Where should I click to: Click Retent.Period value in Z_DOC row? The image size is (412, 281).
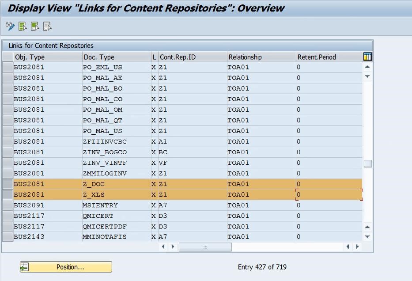pos(329,184)
